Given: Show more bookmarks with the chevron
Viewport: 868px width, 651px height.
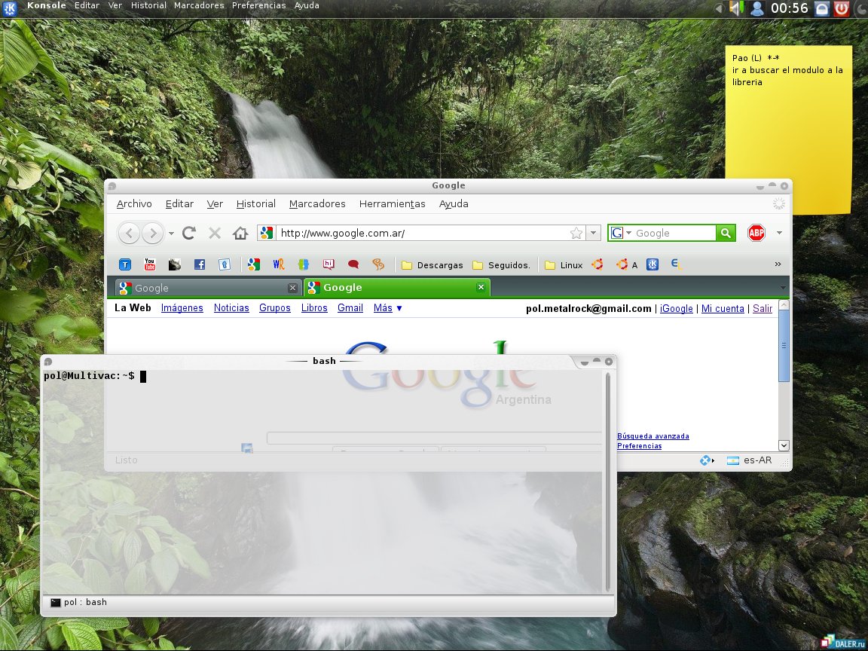Looking at the screenshot, I should (x=778, y=264).
